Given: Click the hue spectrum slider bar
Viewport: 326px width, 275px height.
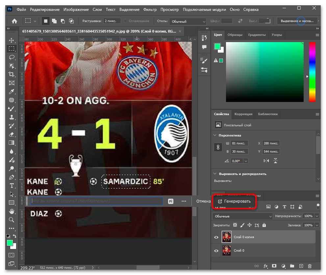Looking at the screenshot, I should coord(312,72).
